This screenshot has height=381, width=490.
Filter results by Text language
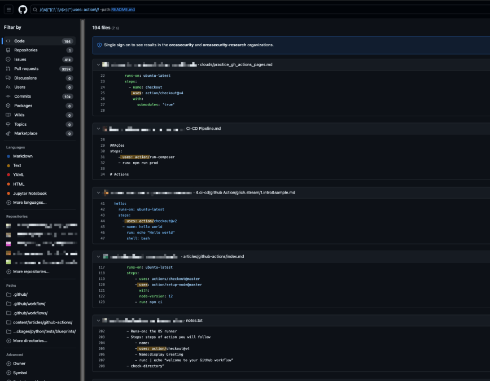click(x=17, y=165)
